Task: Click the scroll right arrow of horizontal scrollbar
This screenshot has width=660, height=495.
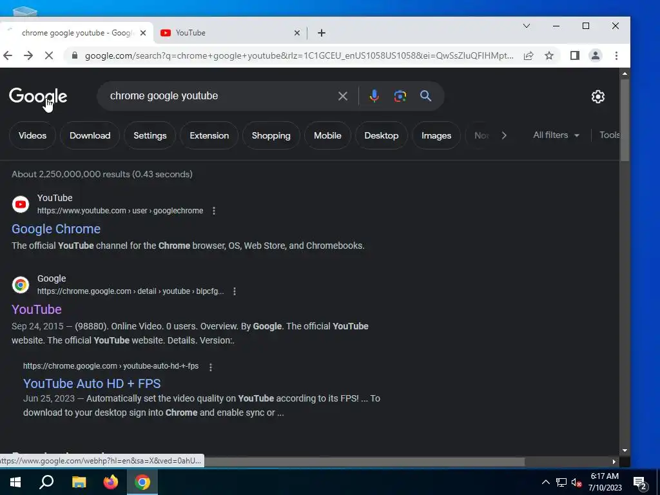Action: point(614,461)
